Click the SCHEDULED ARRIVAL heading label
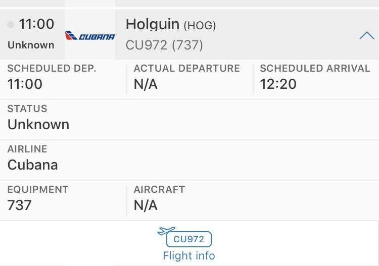The image size is (379, 266). pyautogui.click(x=315, y=69)
